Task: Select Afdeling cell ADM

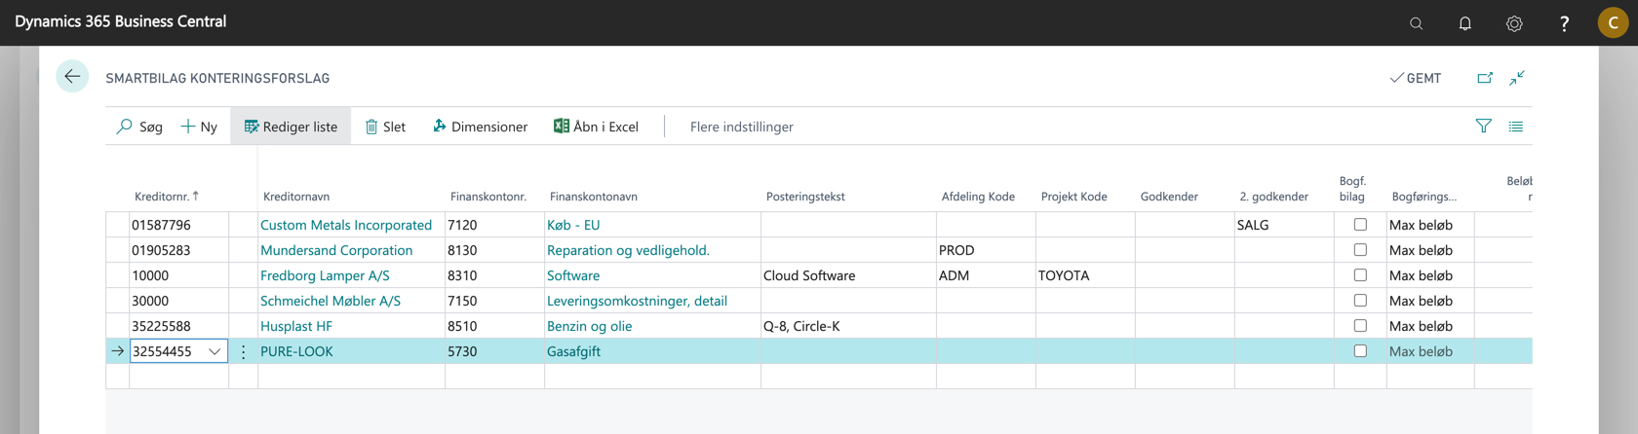Action: coord(986,275)
